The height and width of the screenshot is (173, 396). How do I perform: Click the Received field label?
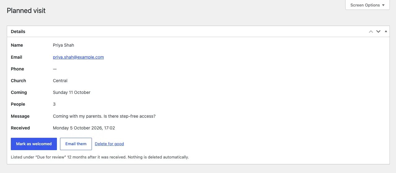pos(20,128)
